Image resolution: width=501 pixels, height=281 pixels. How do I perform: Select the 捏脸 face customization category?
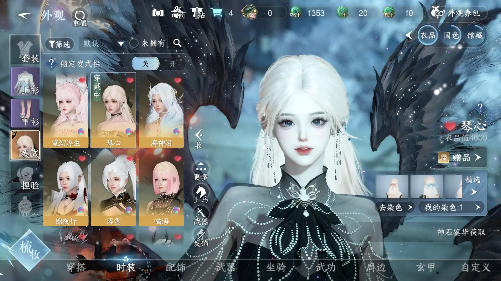25,177
